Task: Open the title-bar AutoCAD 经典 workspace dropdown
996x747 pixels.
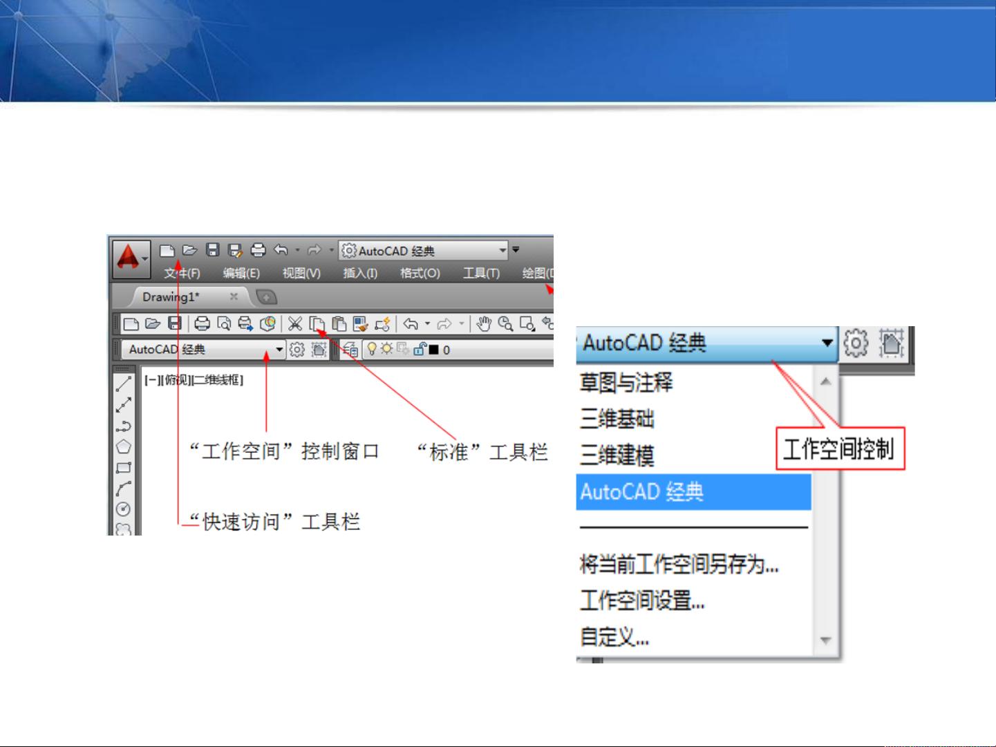Action: pos(424,251)
